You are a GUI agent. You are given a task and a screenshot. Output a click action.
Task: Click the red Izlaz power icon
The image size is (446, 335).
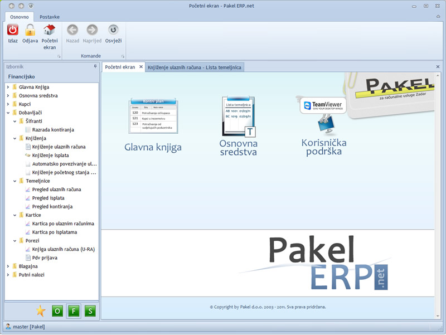tap(12, 30)
